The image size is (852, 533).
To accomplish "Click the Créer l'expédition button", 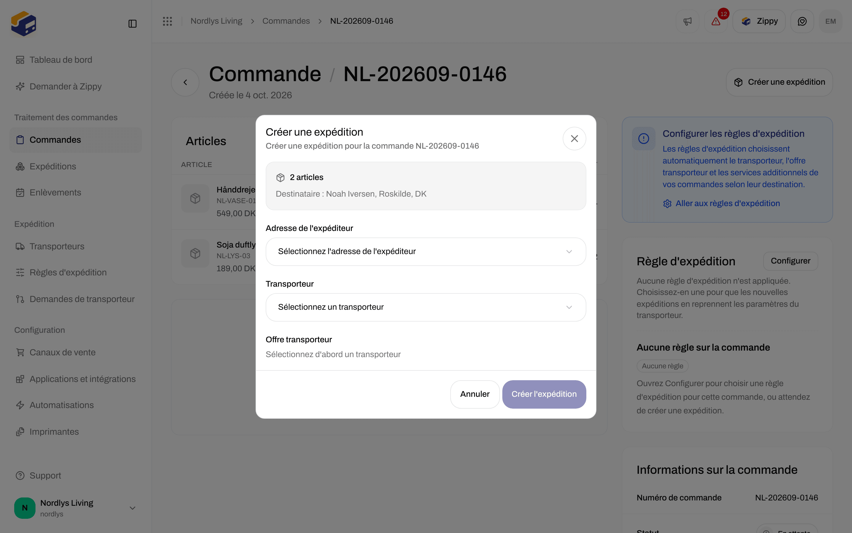I will [544, 394].
